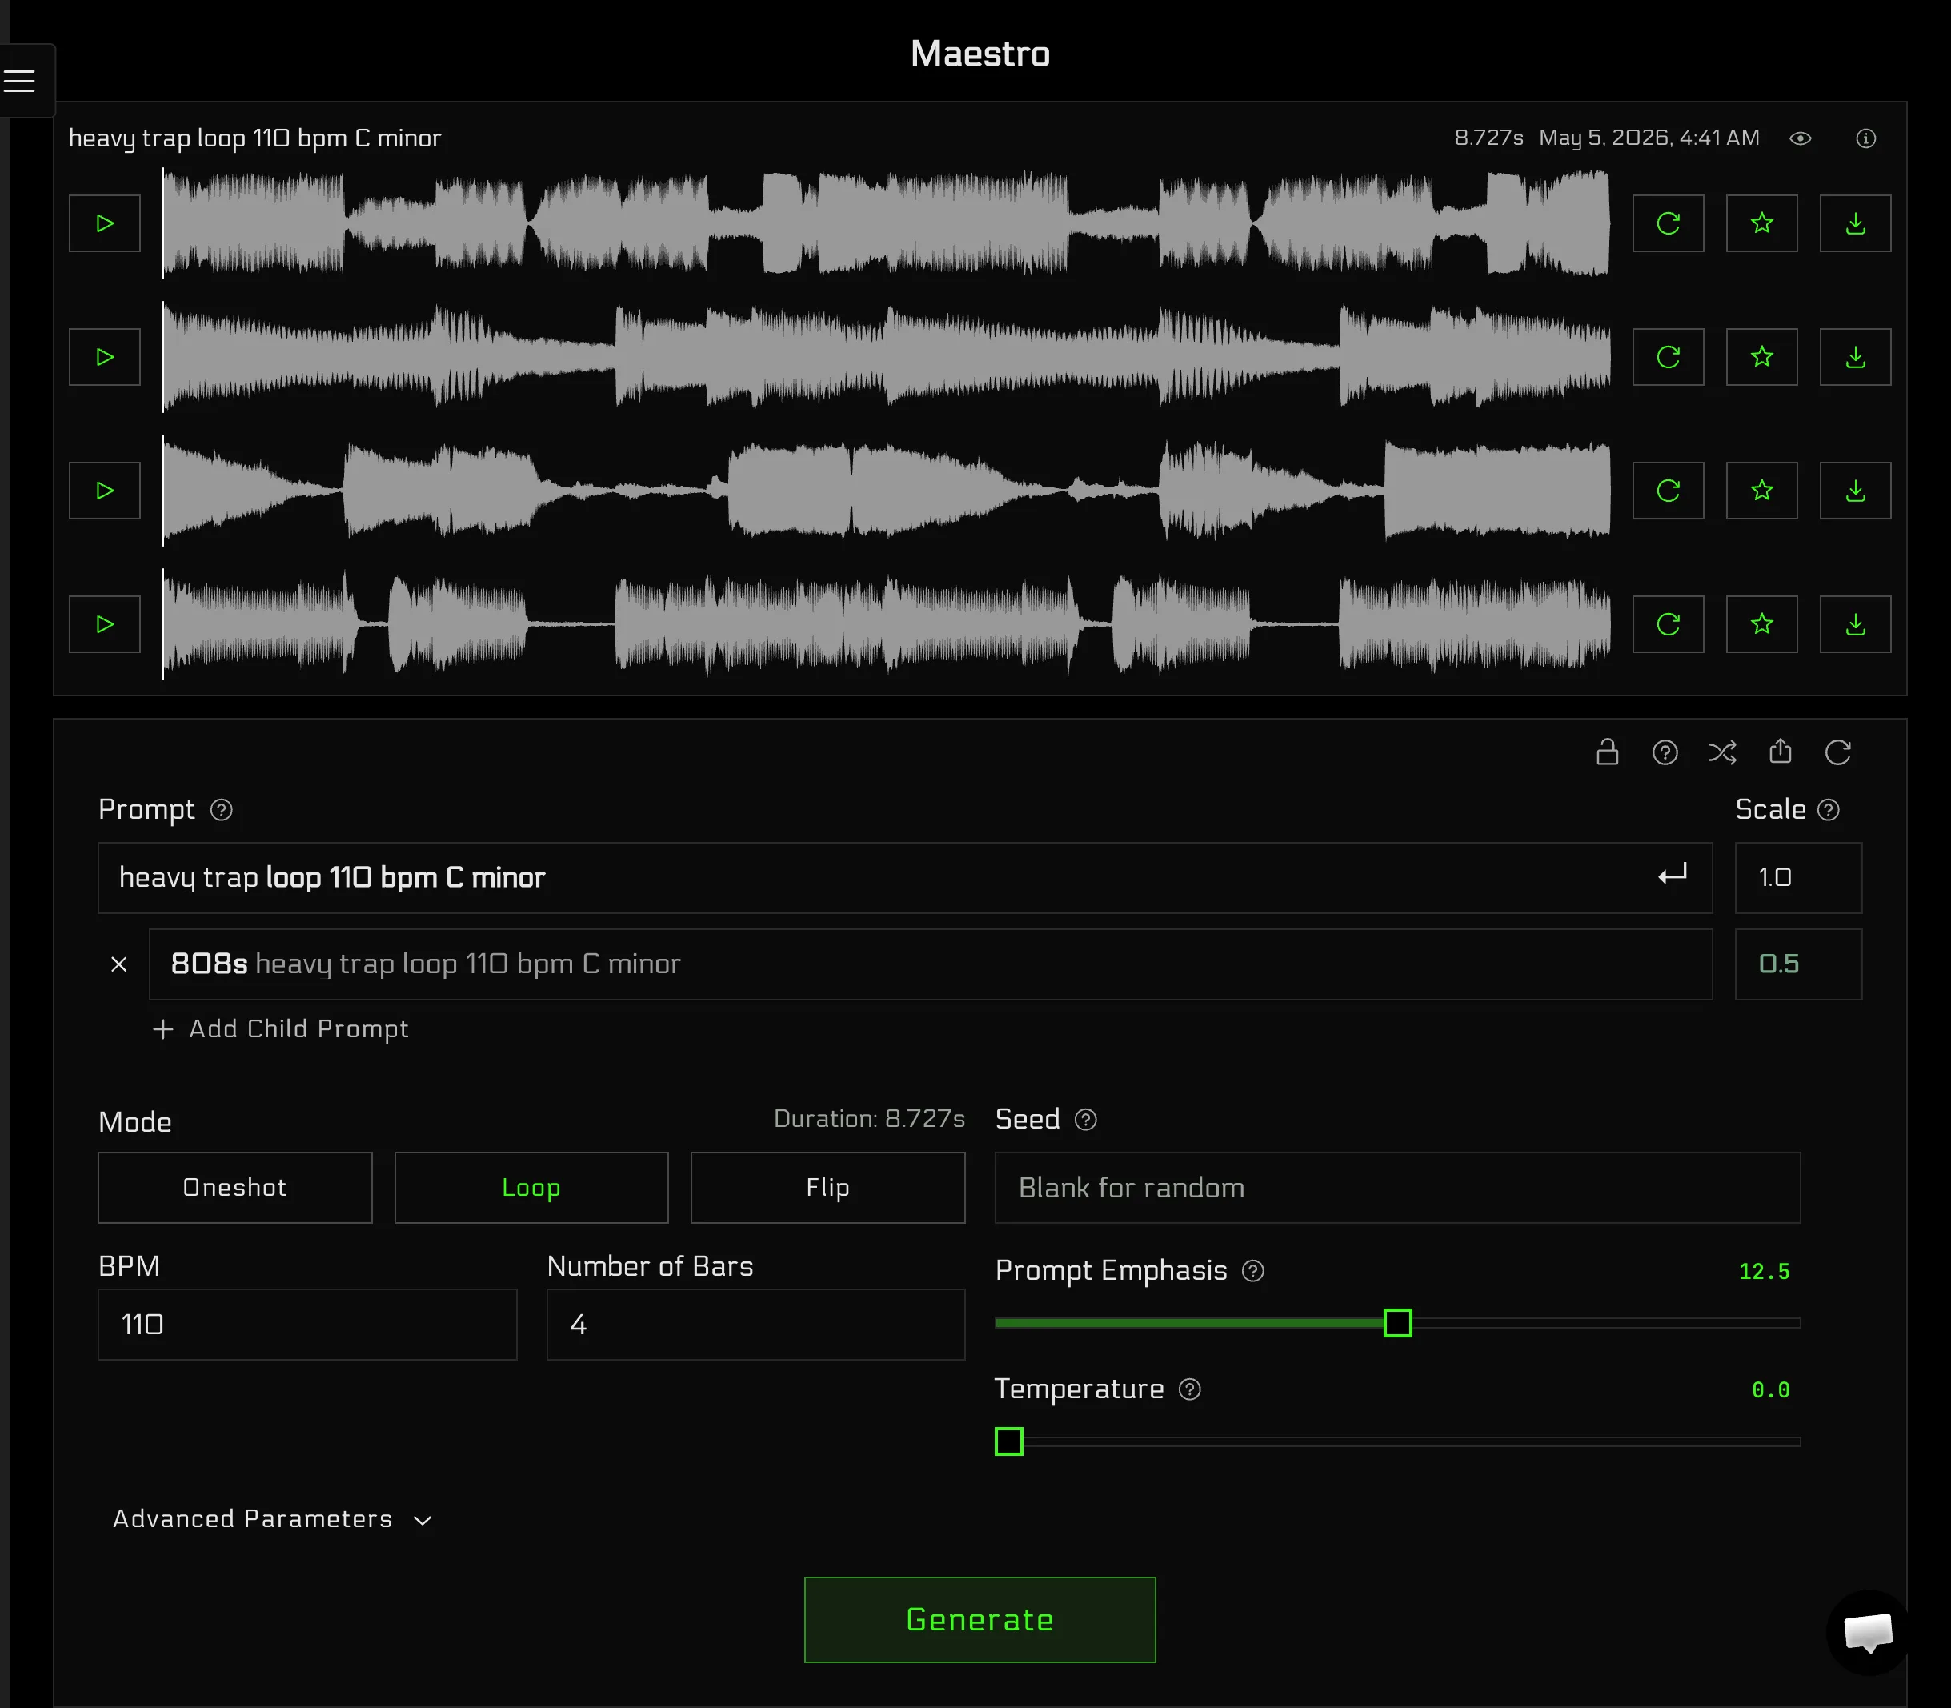
Task: Show Scale help tooltip icon
Action: 1828,809
